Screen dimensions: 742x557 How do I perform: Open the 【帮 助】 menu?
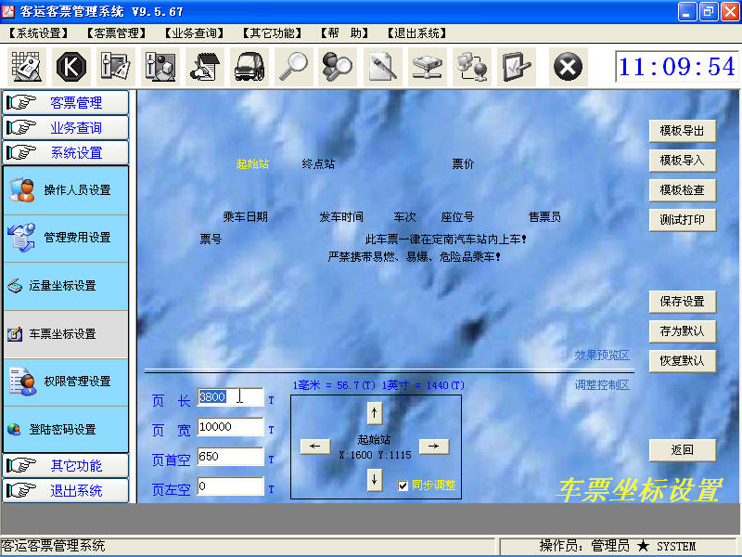click(x=344, y=33)
